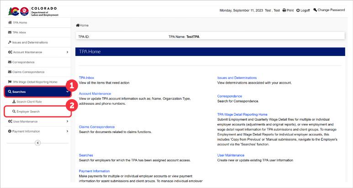353x188 pixels.
Task: Select Employer Search in the sidebar
Action: click(28, 112)
